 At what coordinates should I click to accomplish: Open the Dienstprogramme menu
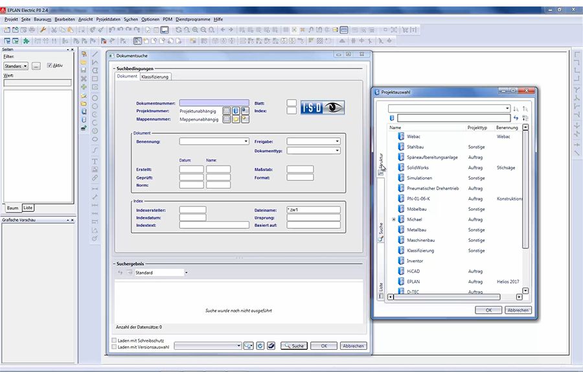point(193,19)
